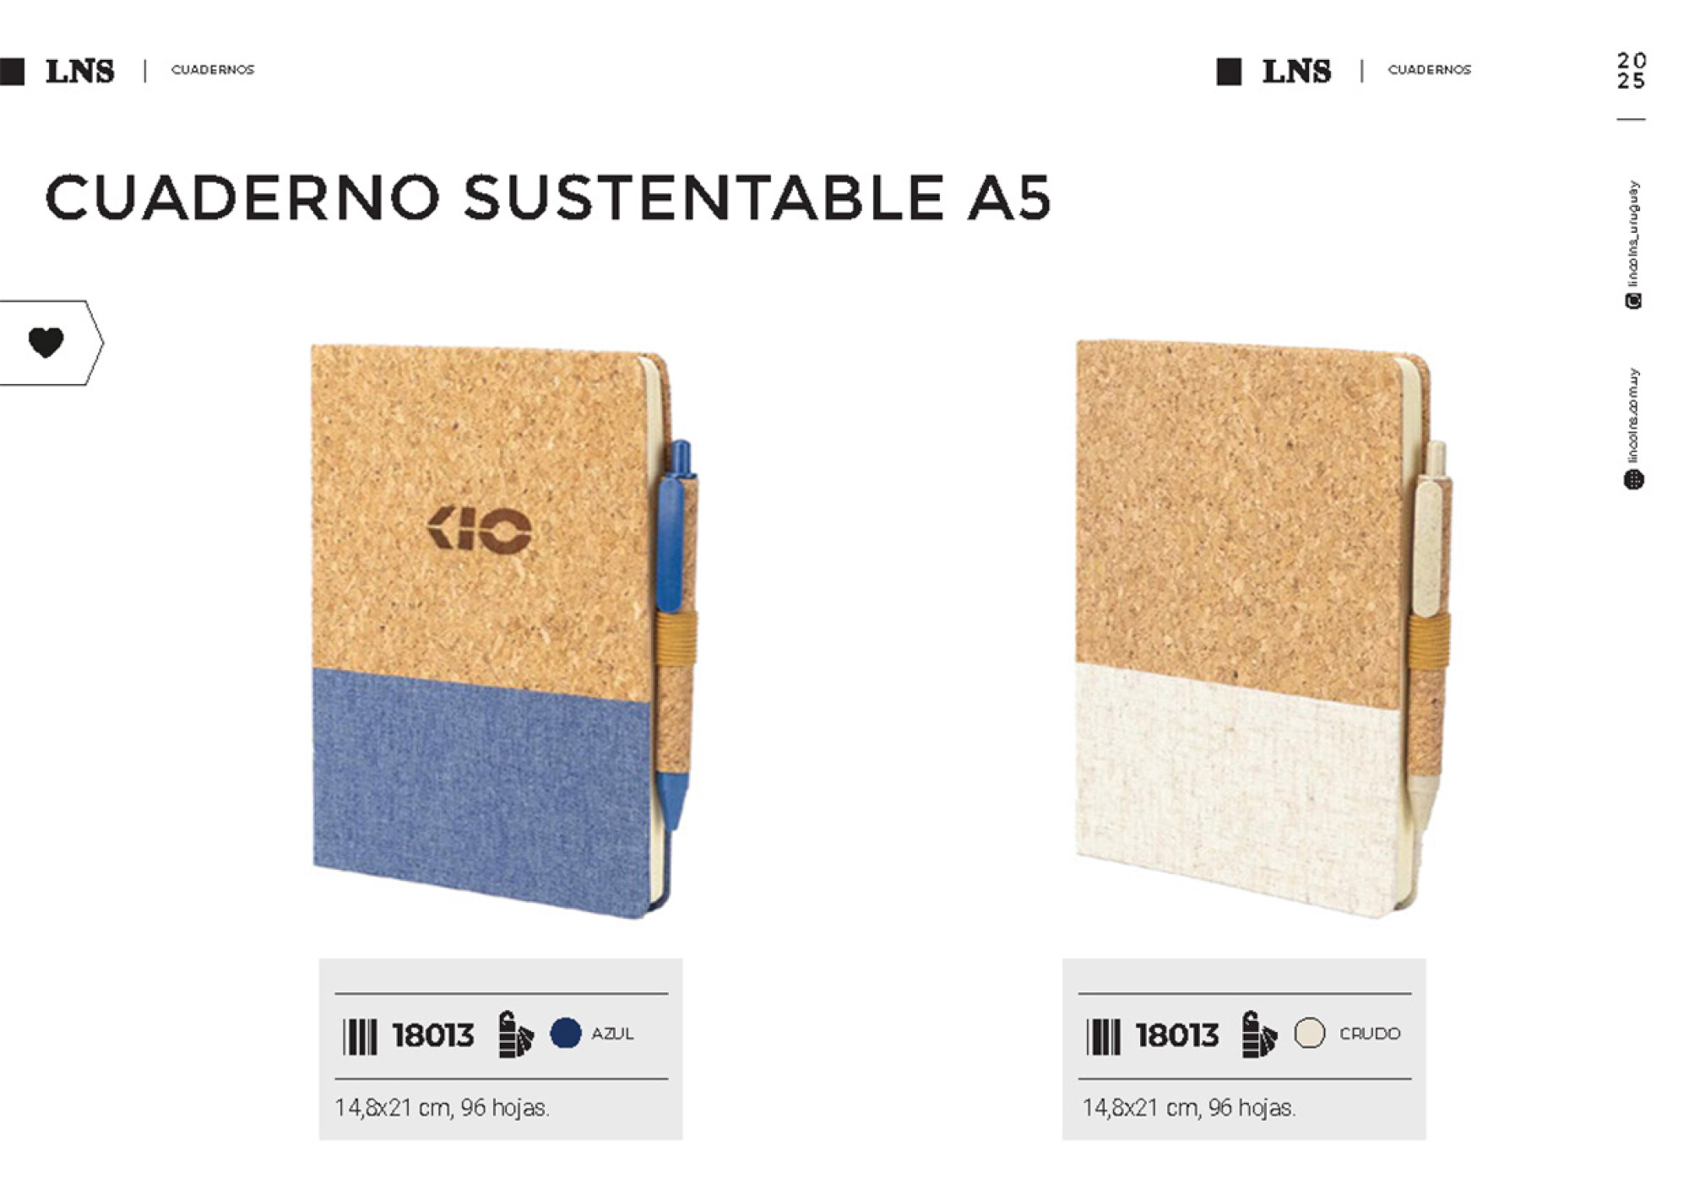Click the cream cork notebook image
Viewport: 1689px width, 1194px height.
pos(1263,629)
